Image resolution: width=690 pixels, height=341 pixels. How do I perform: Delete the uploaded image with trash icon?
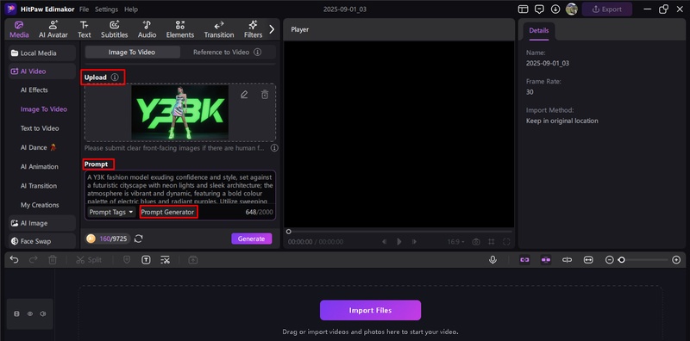(x=265, y=95)
